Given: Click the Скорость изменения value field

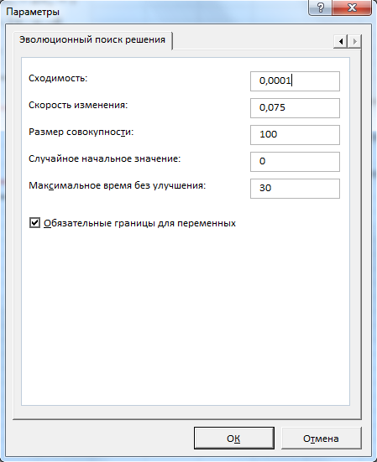Looking at the screenshot, I should 295,108.
